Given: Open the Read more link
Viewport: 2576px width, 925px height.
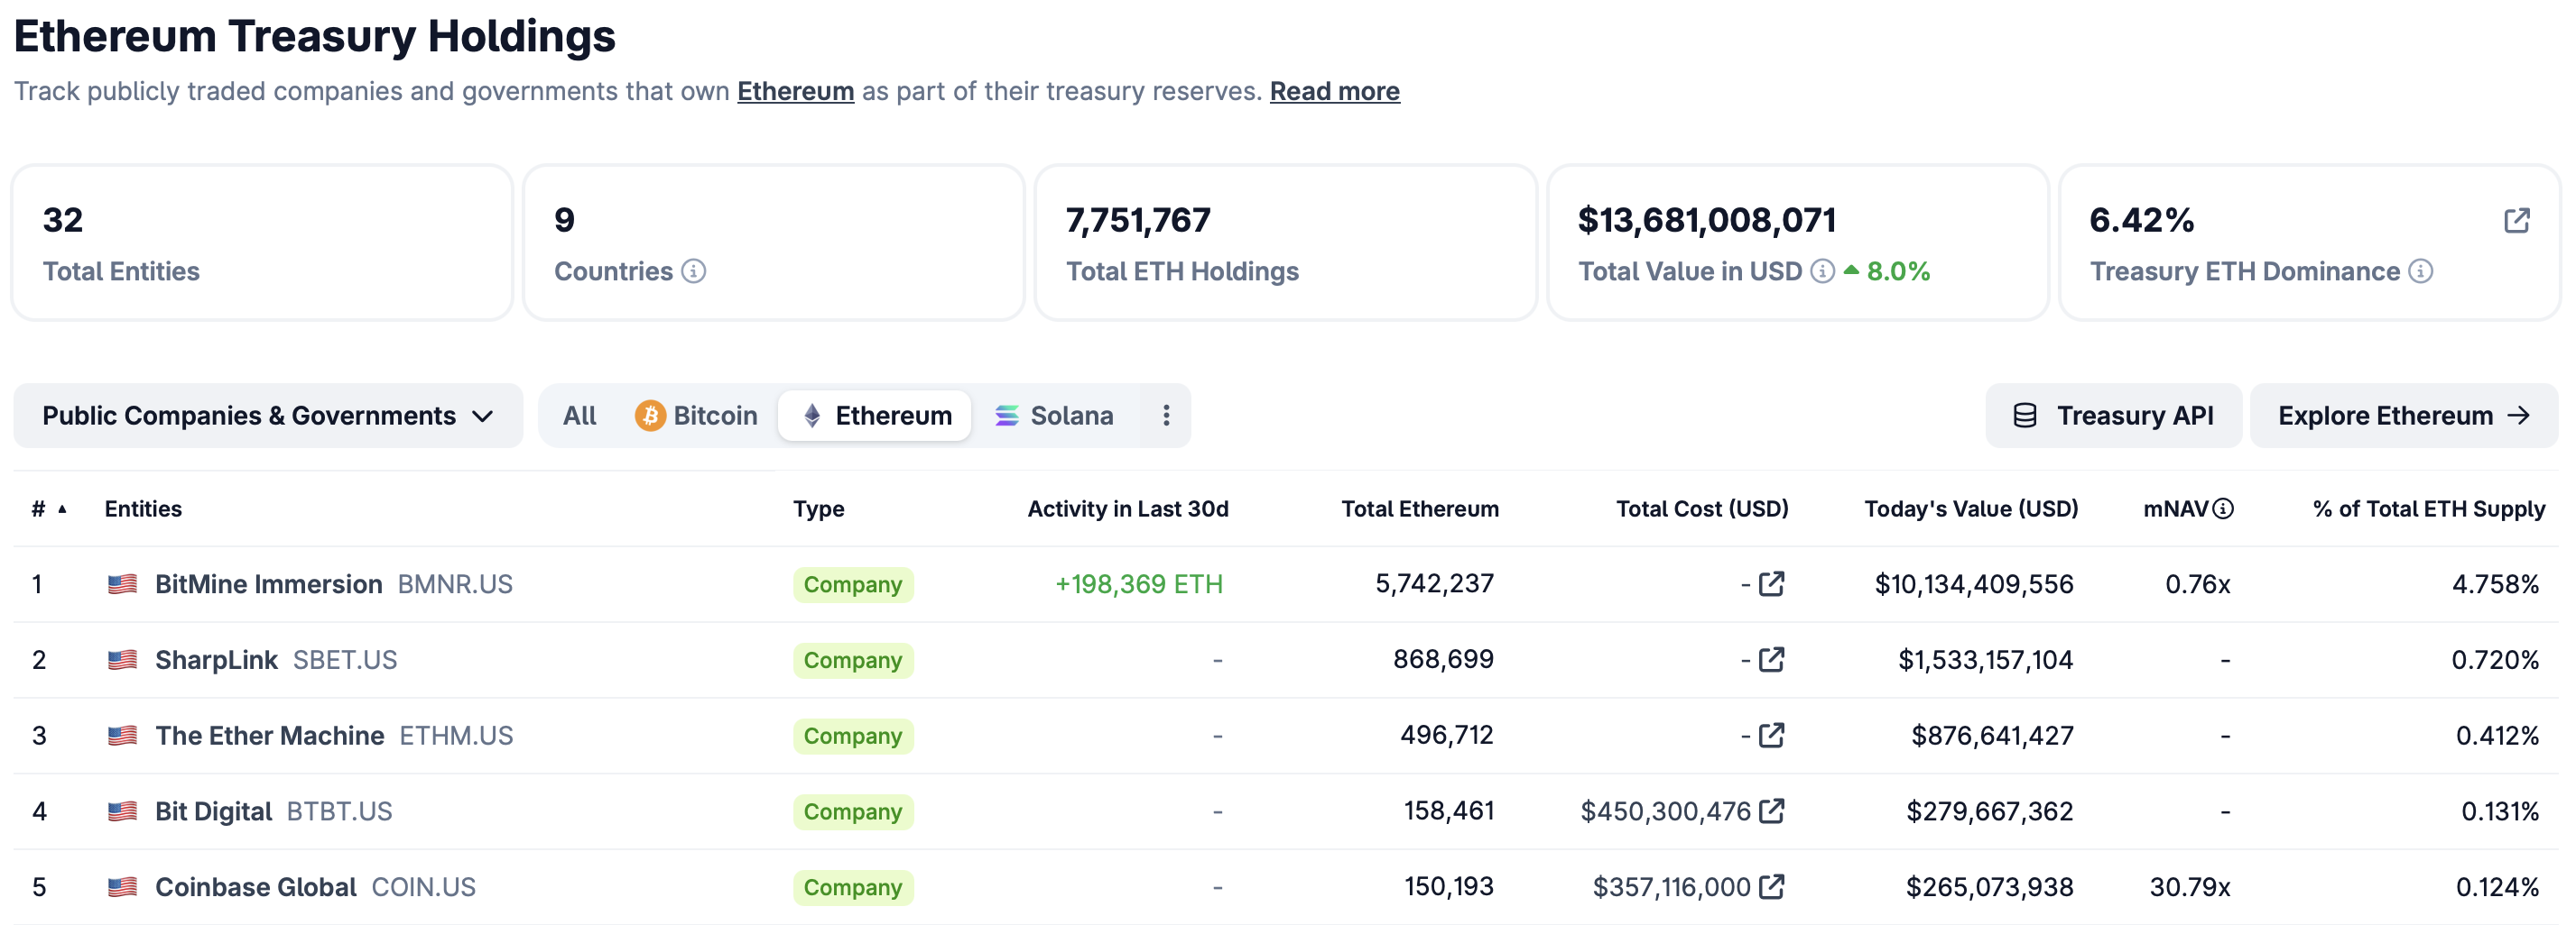Looking at the screenshot, I should coord(1334,92).
